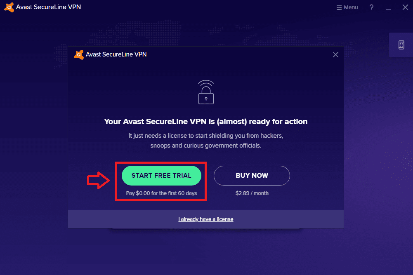The image size is (413, 275).
Task: Click the red arrow pointing to trial button
Action: (98, 180)
